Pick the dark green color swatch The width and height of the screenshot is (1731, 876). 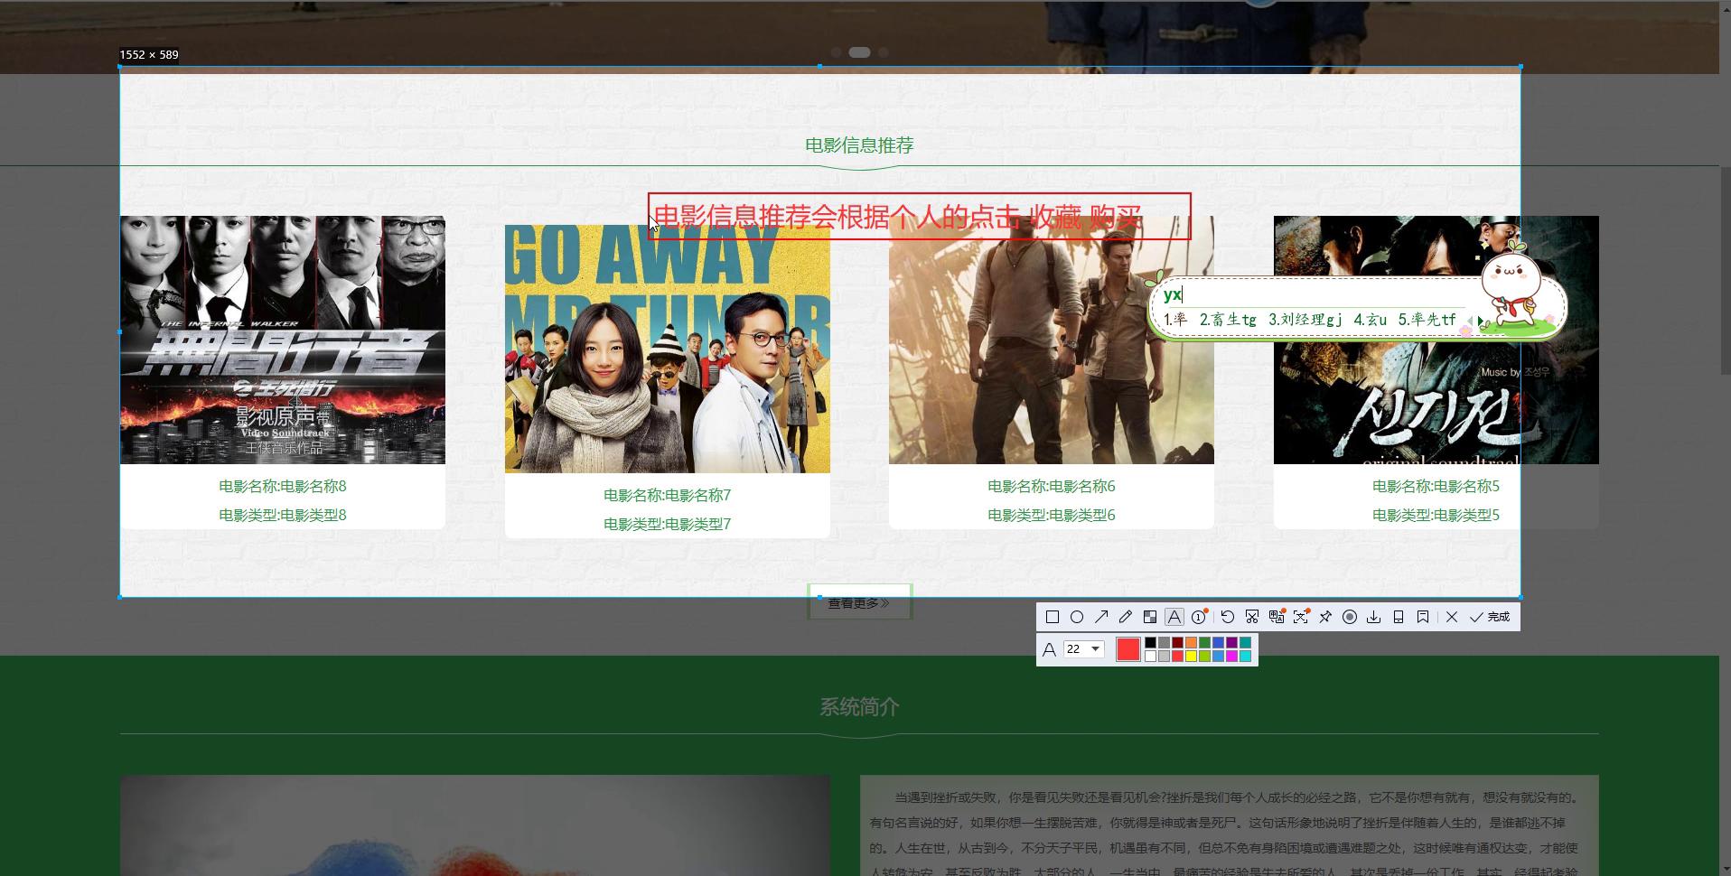(x=1204, y=642)
